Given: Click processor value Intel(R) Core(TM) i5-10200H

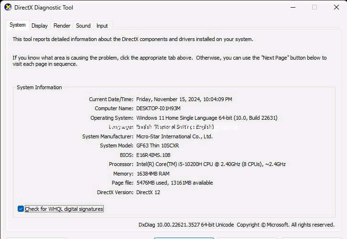Looking at the screenshot, I should tap(211, 164).
